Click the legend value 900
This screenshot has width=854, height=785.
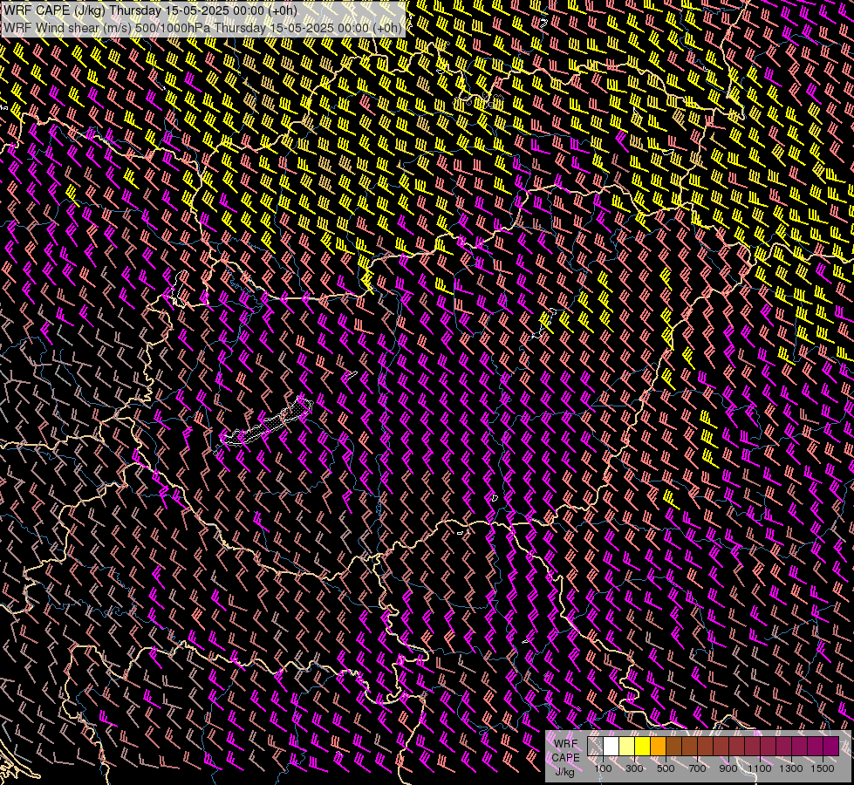(728, 768)
